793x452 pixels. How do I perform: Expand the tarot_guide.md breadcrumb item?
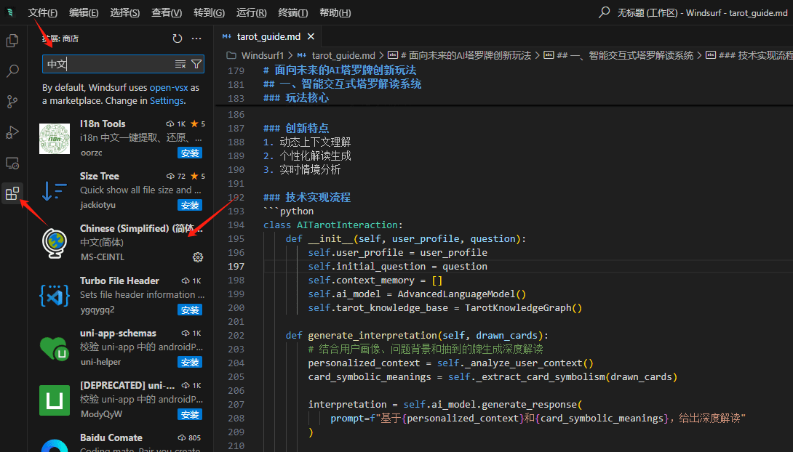pos(343,55)
